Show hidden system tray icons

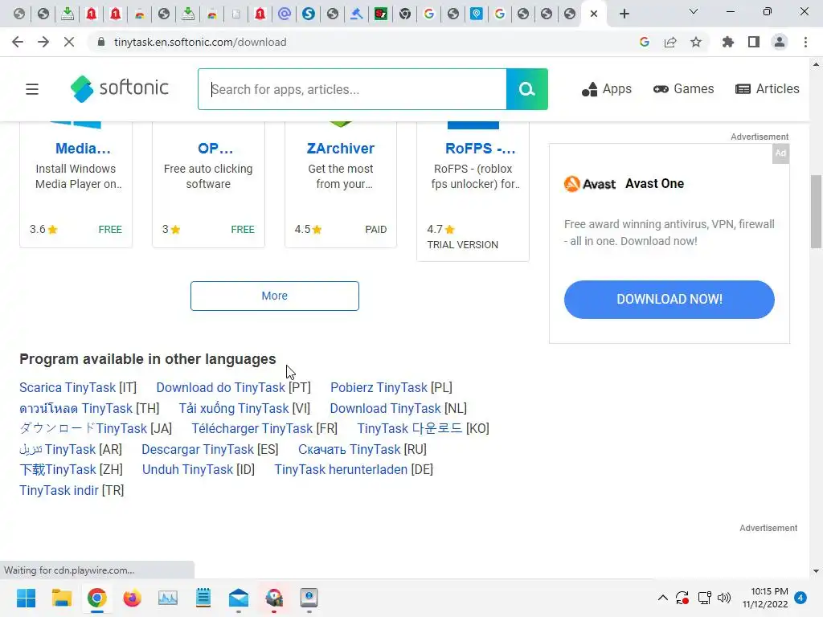(663, 598)
